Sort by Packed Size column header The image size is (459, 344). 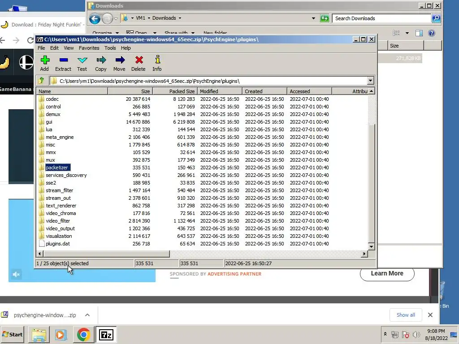click(175, 91)
